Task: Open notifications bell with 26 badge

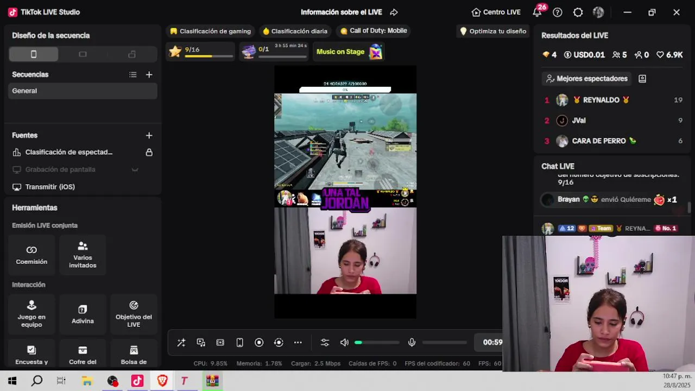Action: click(538, 12)
